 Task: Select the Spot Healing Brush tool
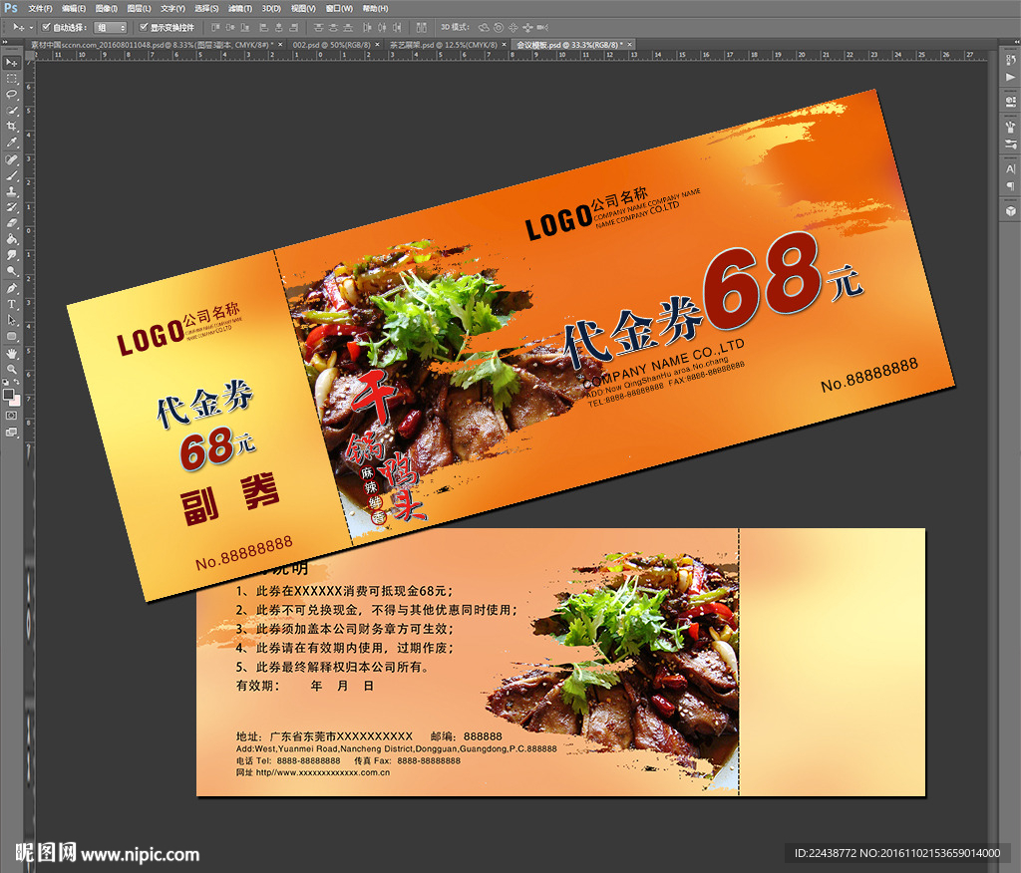[x=12, y=158]
